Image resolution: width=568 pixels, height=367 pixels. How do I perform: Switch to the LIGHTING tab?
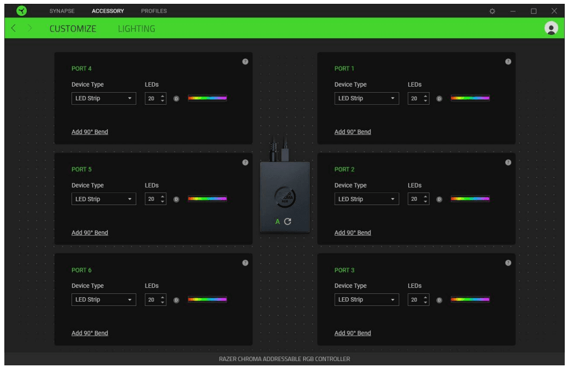pyautogui.click(x=136, y=28)
